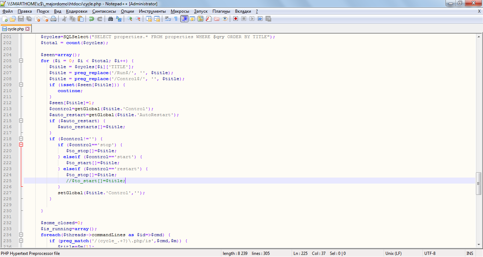
Task: Click the Open file folder icon
Action: click(x=12, y=19)
